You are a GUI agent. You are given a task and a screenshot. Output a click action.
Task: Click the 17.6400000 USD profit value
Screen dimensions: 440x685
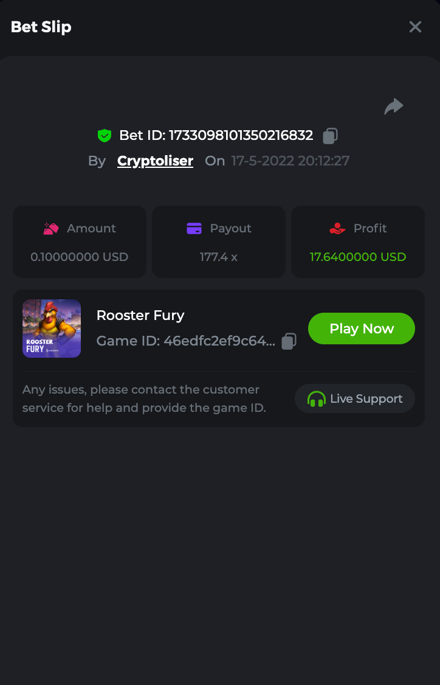[358, 257]
